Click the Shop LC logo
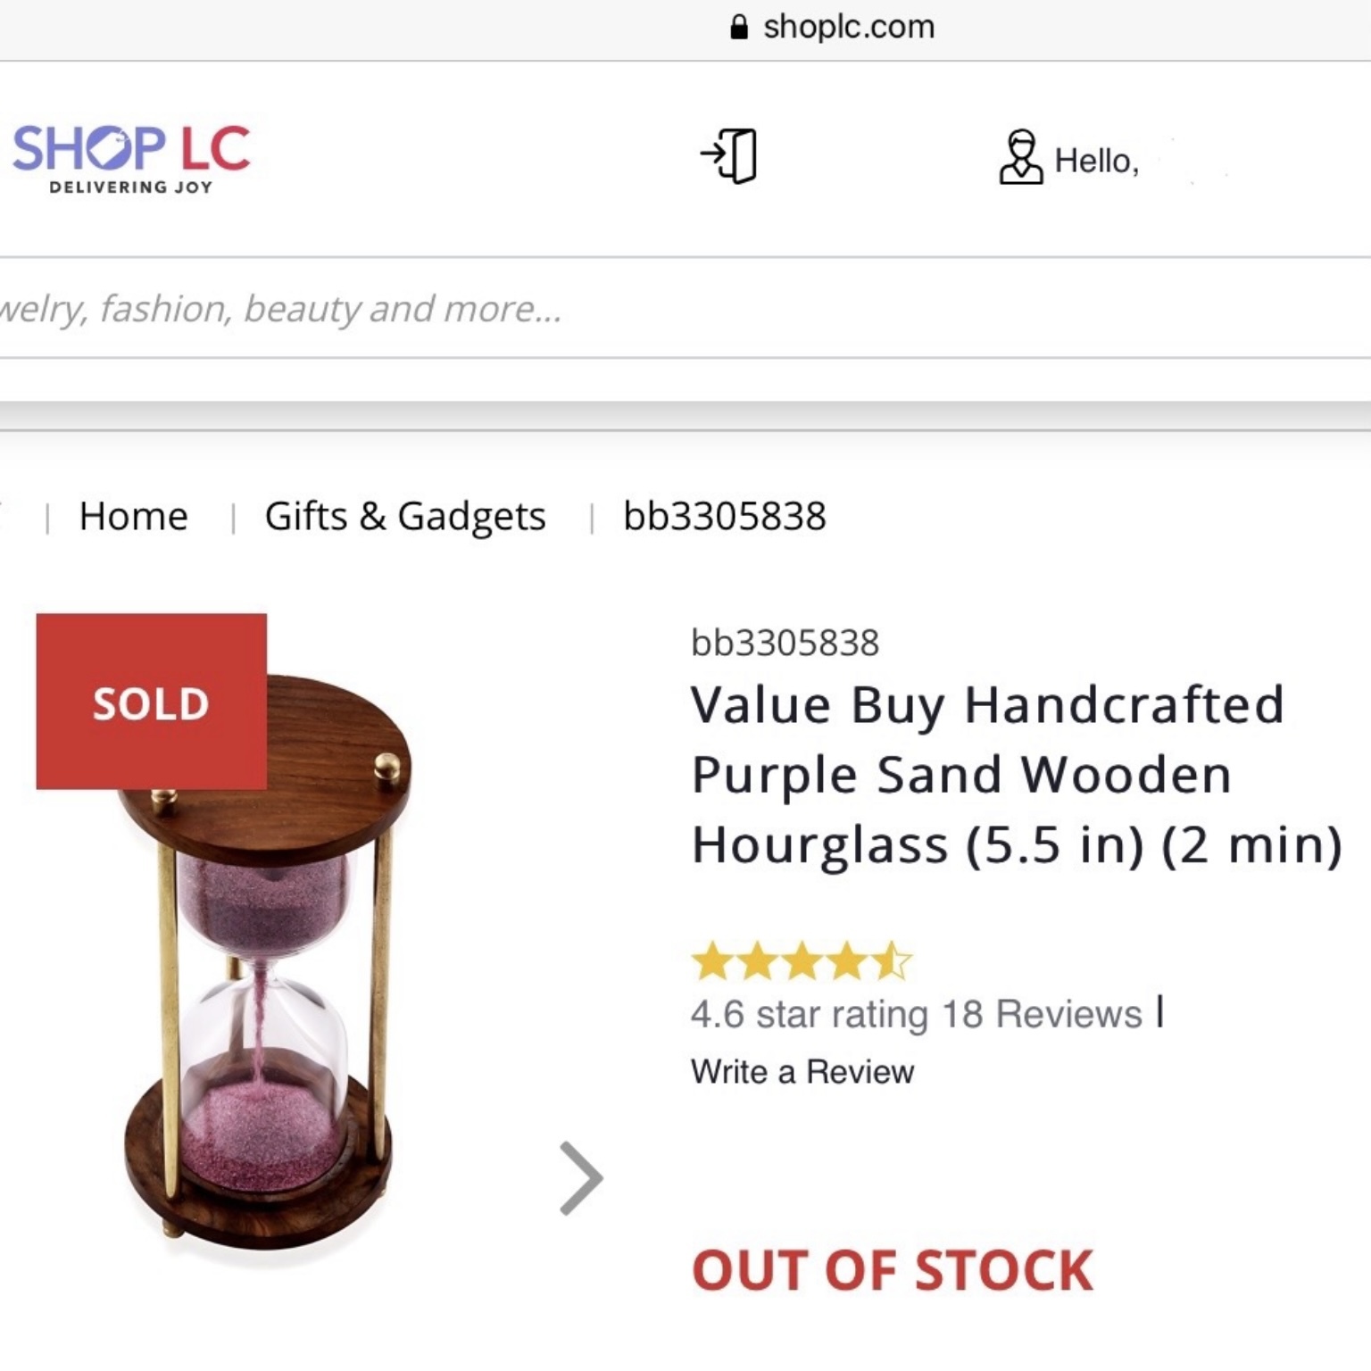This screenshot has height=1371, width=1371. pyautogui.click(x=131, y=159)
